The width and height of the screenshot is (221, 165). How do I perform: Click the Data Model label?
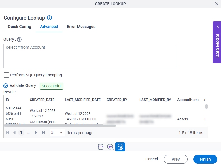click(217, 46)
